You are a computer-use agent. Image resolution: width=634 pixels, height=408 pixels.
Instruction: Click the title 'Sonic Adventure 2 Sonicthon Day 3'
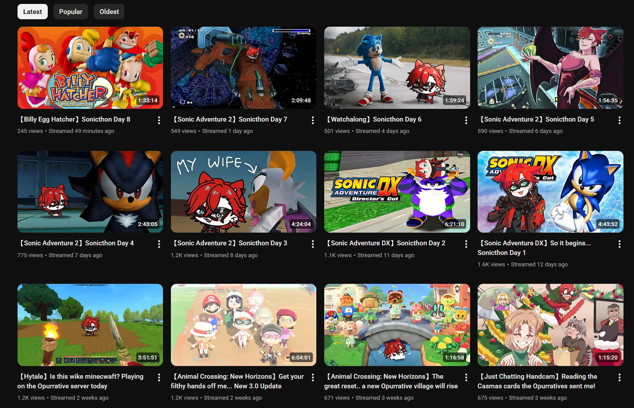point(229,243)
